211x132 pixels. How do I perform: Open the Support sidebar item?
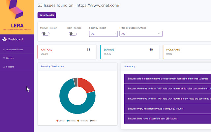(10, 67)
